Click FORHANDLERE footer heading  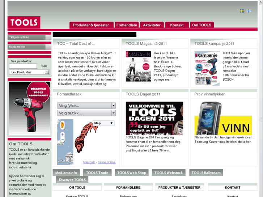pos(128,188)
